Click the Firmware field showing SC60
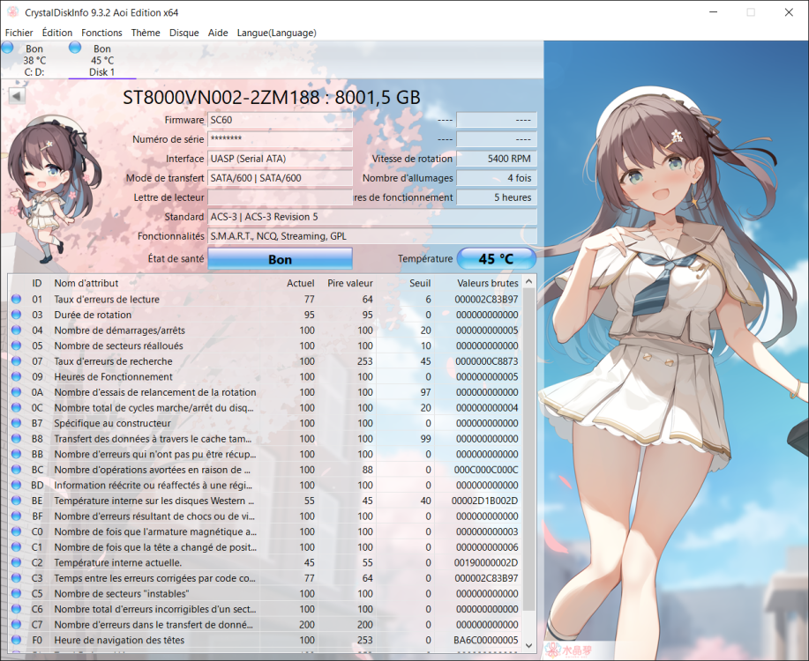 [x=280, y=120]
